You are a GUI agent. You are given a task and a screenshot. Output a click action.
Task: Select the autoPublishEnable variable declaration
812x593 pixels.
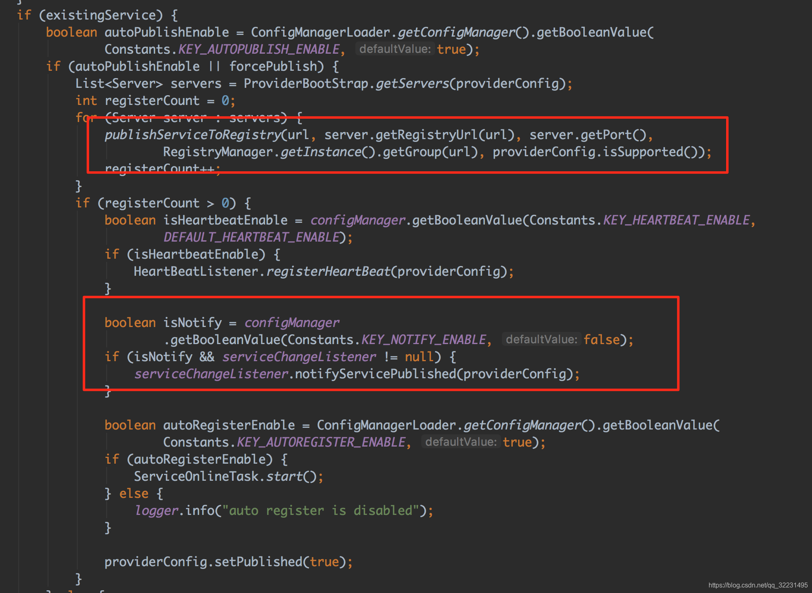[167, 32]
